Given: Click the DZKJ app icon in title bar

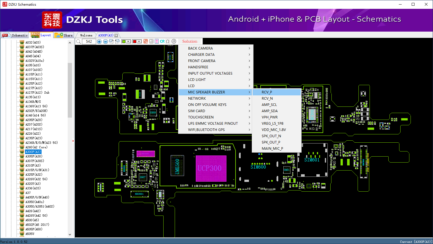Looking at the screenshot, I should click(5, 4).
